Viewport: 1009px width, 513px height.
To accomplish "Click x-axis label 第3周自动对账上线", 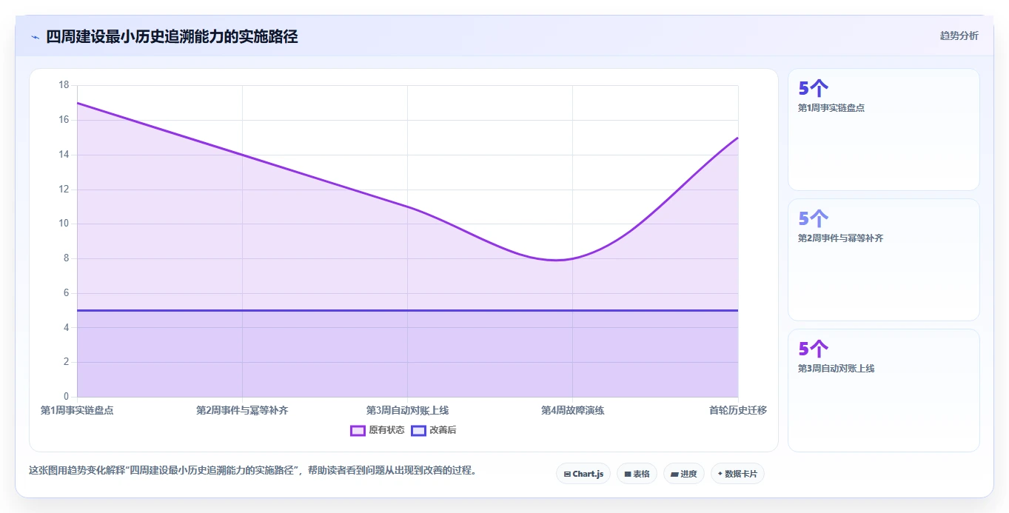I will pos(407,410).
